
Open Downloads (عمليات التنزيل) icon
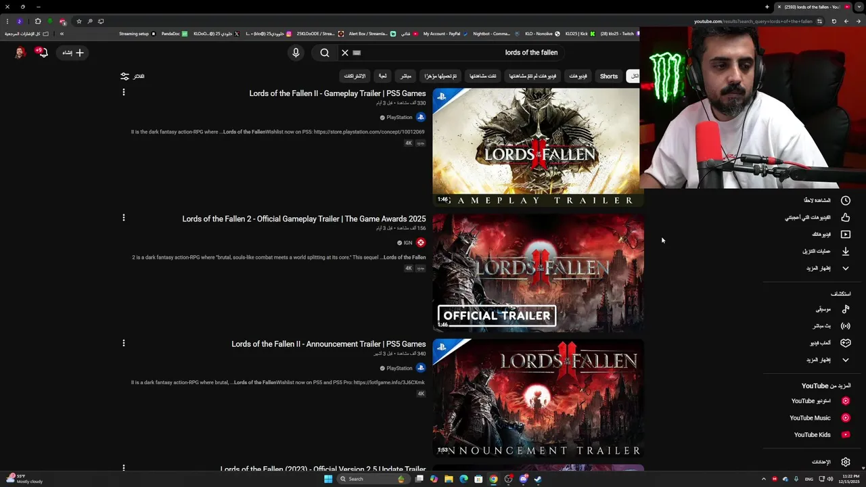(846, 251)
